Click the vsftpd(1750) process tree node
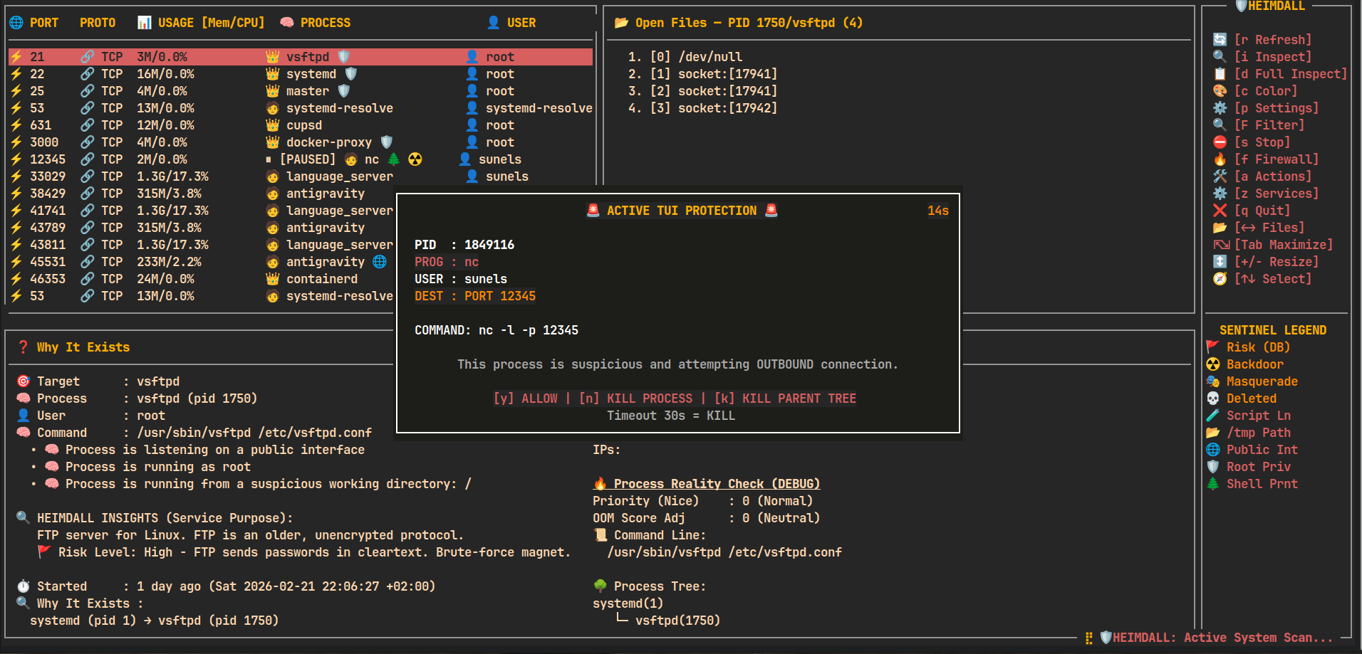This screenshot has height=654, width=1362. [x=677, y=621]
